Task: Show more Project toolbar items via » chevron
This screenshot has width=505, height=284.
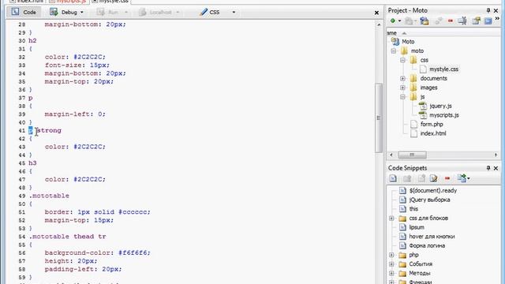Action: [x=497, y=19]
